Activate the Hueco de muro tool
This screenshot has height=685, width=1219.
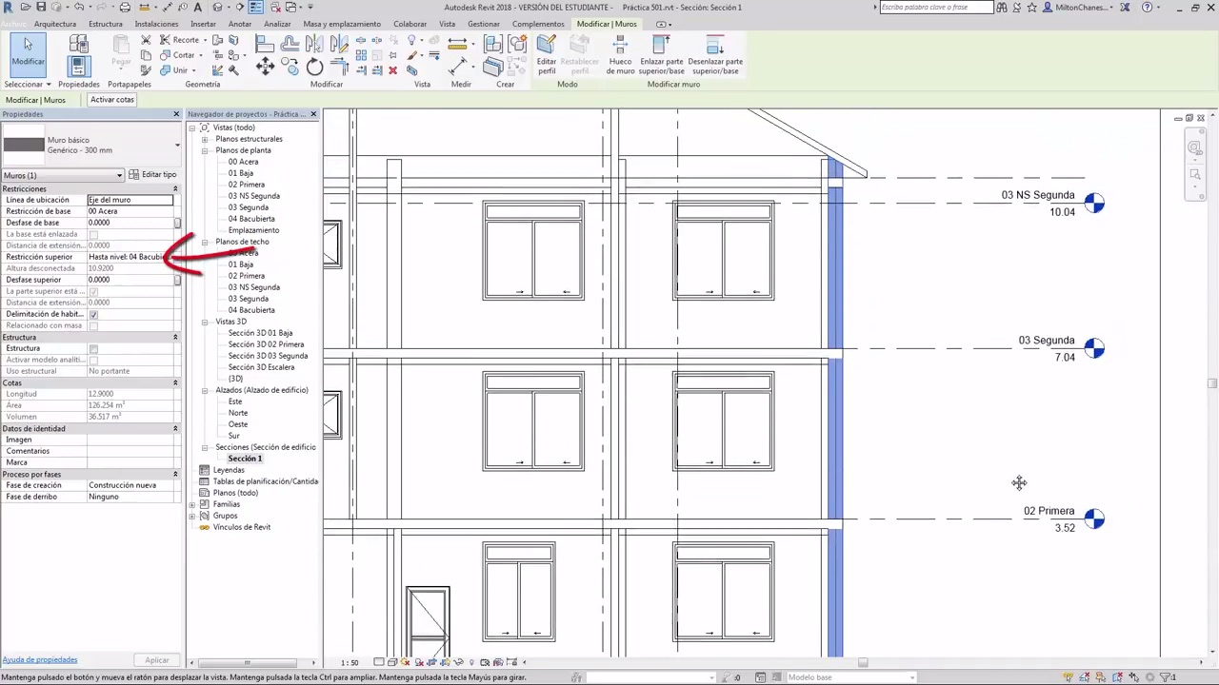pos(620,54)
